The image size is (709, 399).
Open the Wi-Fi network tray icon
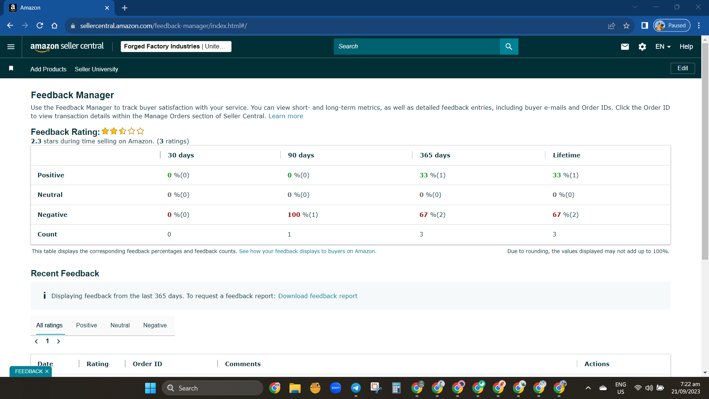pyautogui.click(x=638, y=388)
